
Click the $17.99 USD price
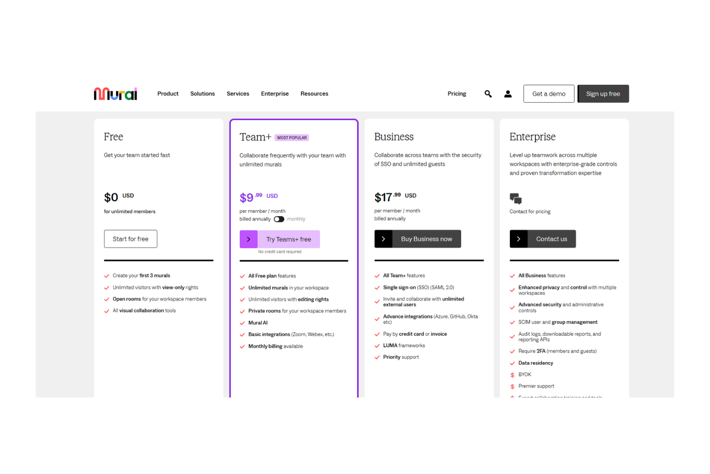[x=395, y=196]
